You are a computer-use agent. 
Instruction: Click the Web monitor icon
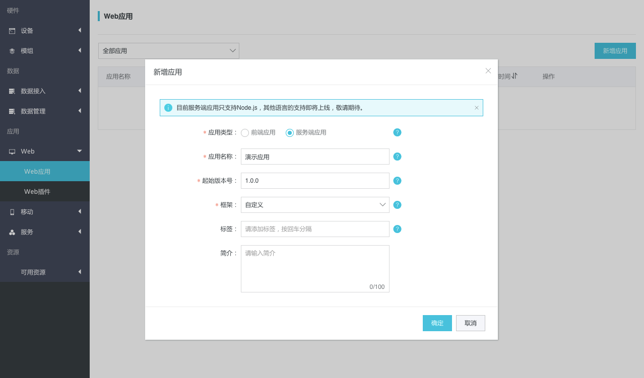coord(12,152)
